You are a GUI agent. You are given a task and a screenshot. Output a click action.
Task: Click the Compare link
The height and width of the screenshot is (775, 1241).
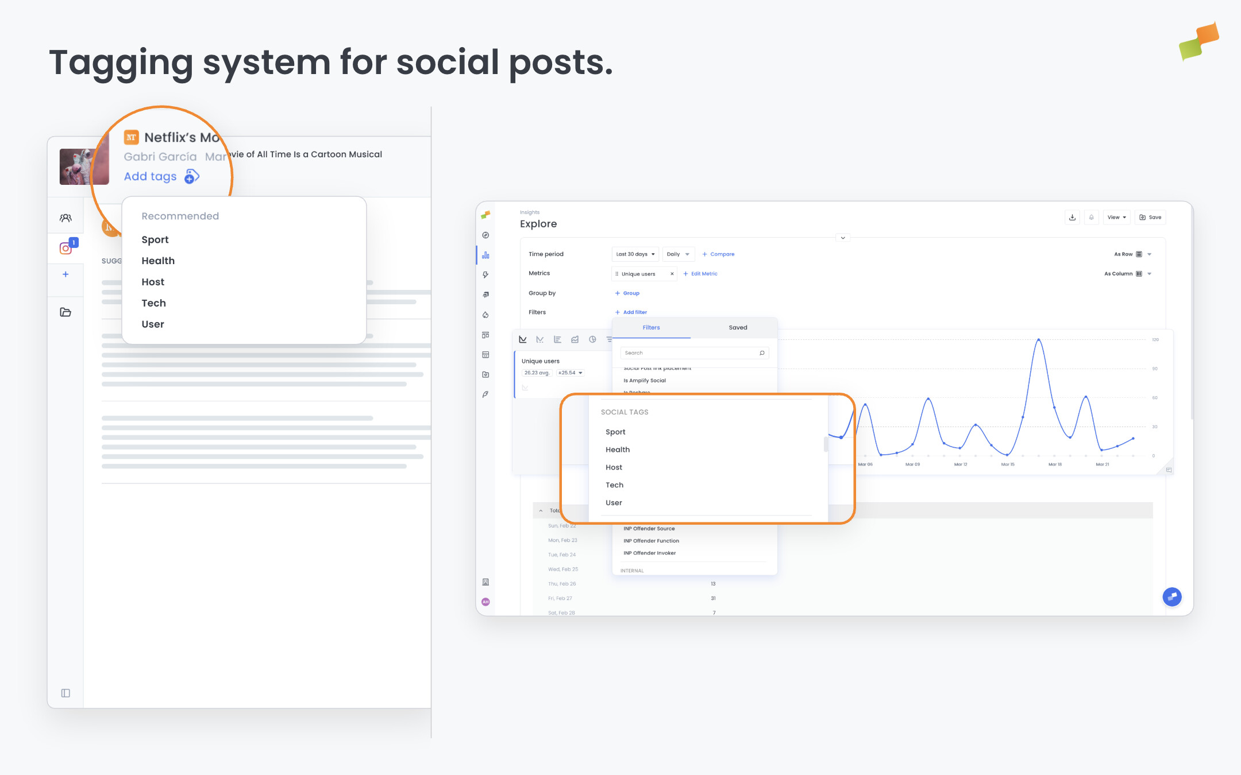(718, 254)
